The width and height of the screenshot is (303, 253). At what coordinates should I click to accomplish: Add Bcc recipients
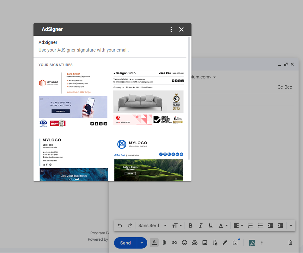(288, 87)
